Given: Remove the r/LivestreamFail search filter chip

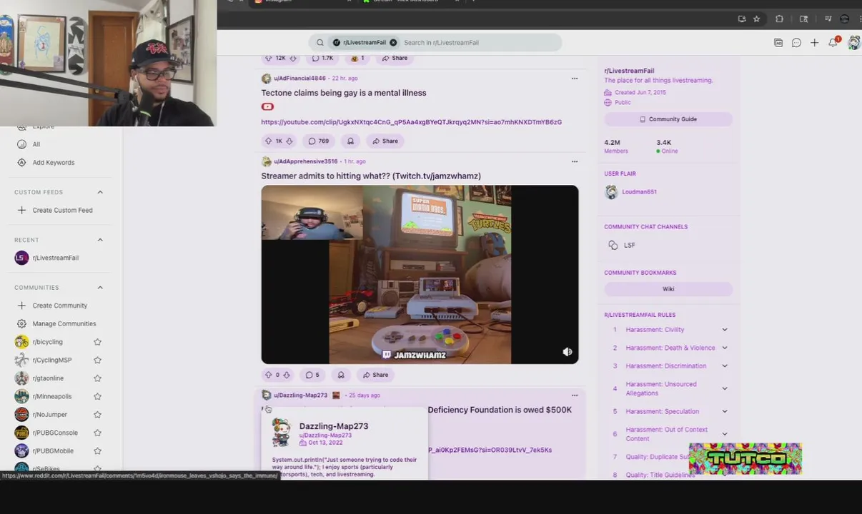Looking at the screenshot, I should [393, 43].
